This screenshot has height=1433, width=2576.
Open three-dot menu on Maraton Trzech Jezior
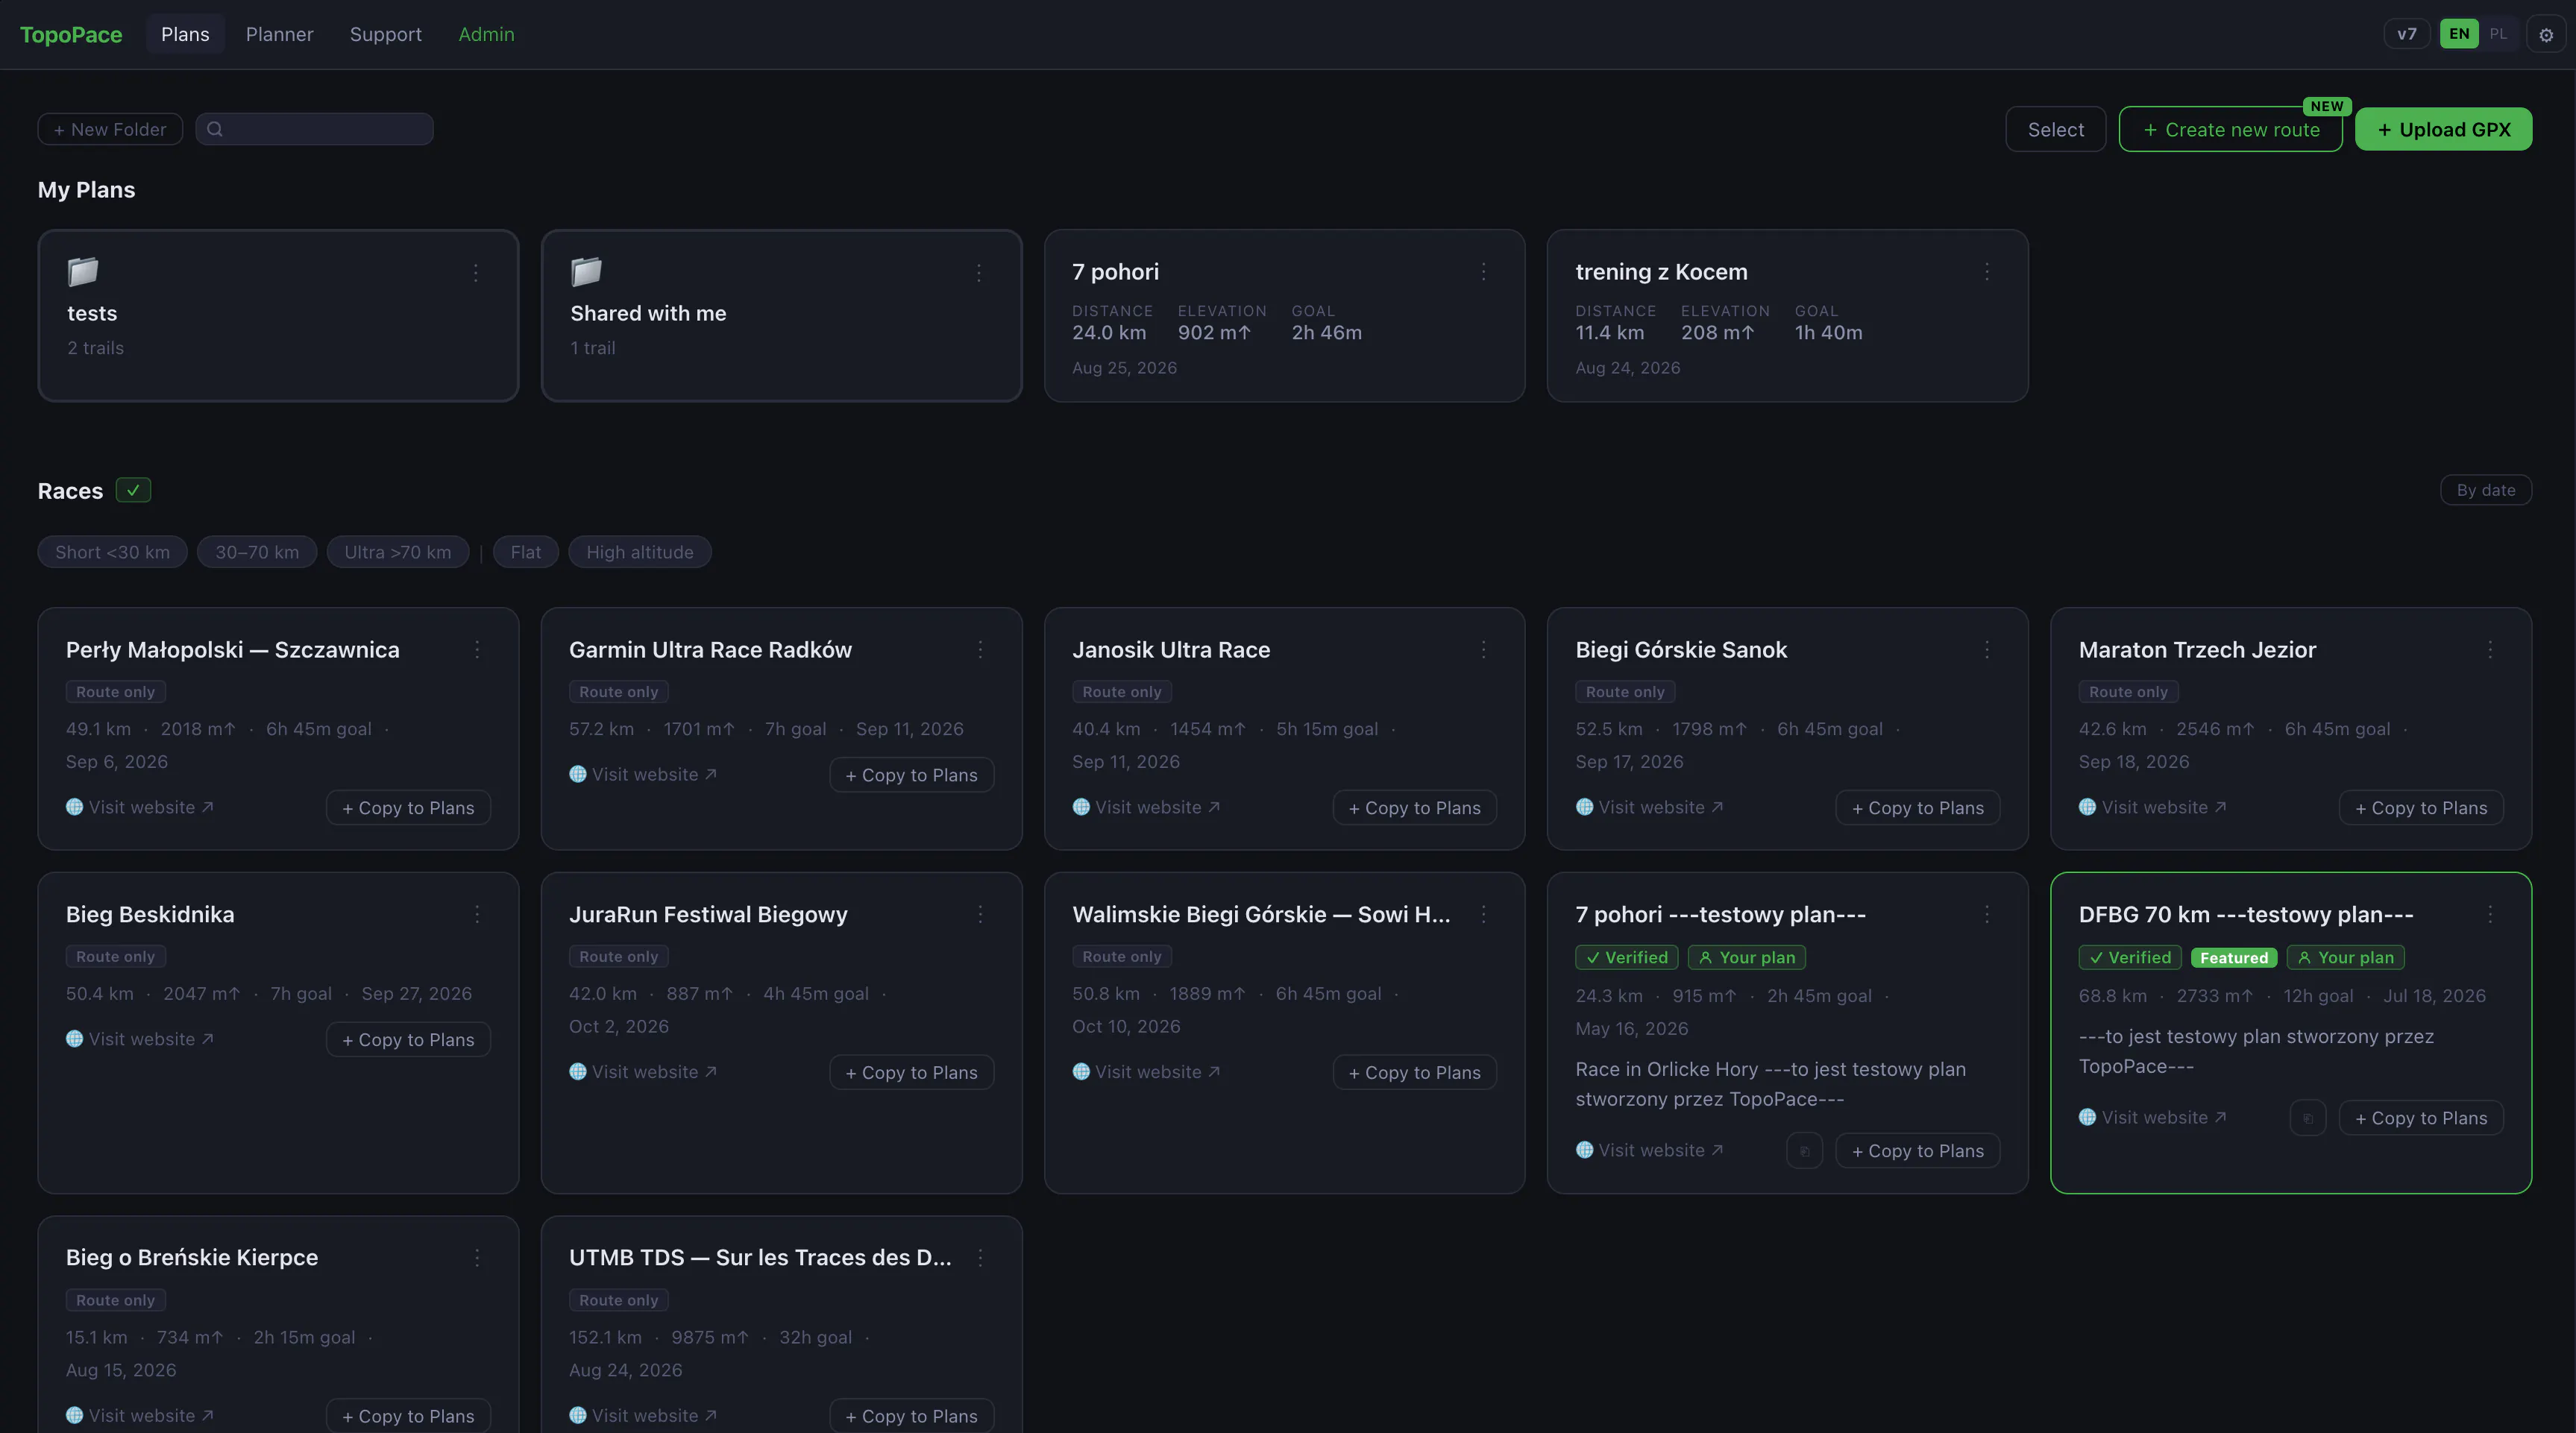pyautogui.click(x=2490, y=649)
